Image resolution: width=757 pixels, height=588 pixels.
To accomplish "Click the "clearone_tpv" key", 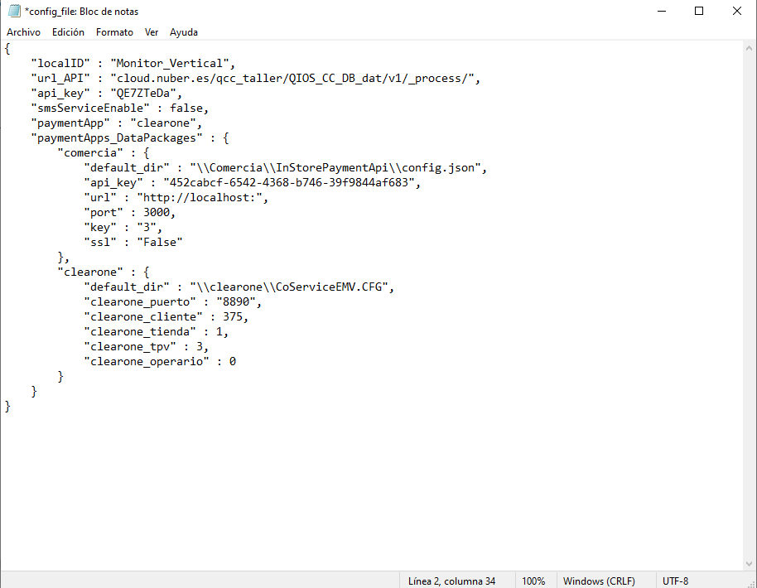I will pos(130,347).
